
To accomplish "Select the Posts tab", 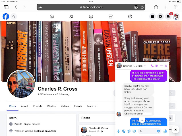I will click(x=13, y=106).
